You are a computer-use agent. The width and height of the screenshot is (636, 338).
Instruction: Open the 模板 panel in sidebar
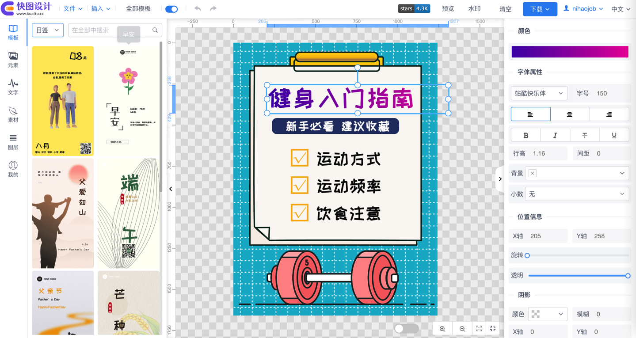click(x=13, y=31)
